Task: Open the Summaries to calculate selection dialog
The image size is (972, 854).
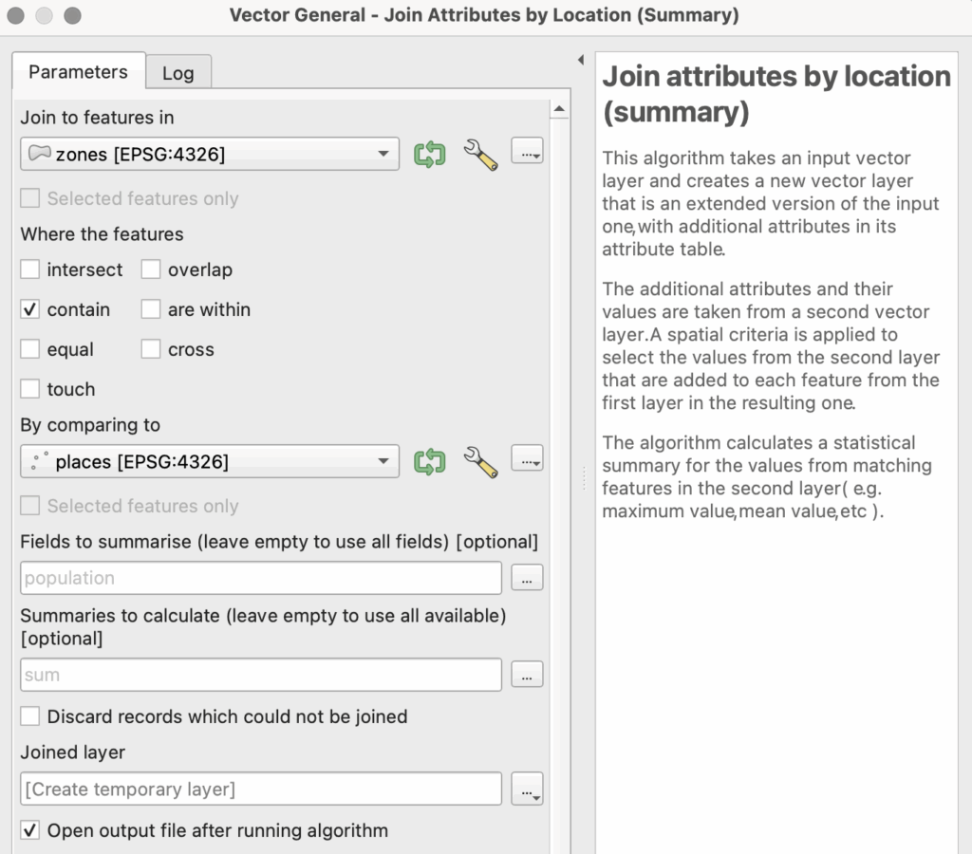Action: point(527,675)
